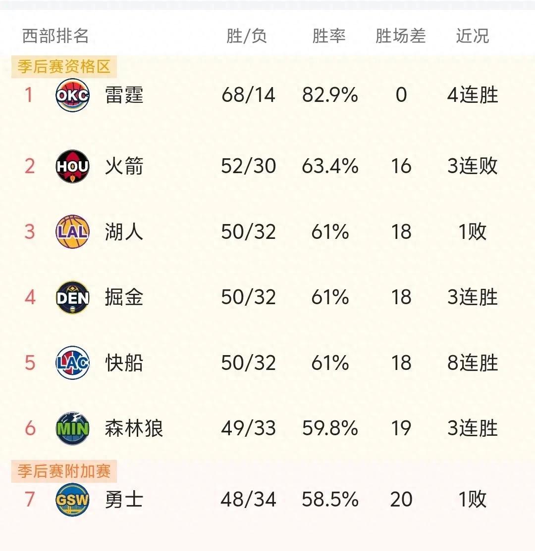Click the 胜场差 column header
Image resolution: width=535 pixels, height=551 pixels.
coord(401,36)
